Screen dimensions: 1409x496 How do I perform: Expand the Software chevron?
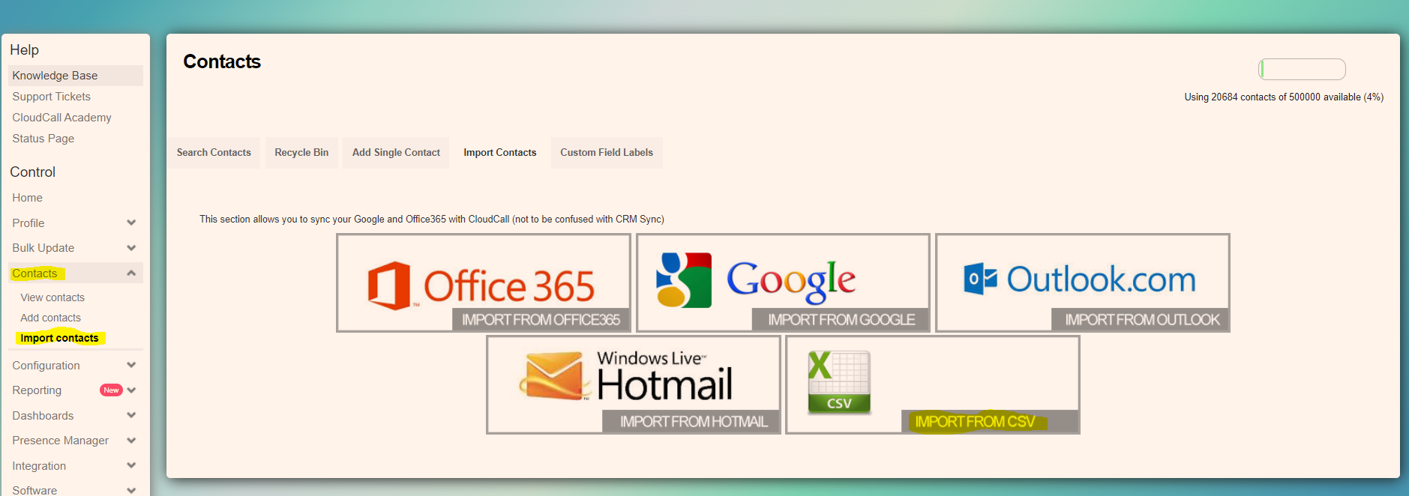click(x=131, y=491)
